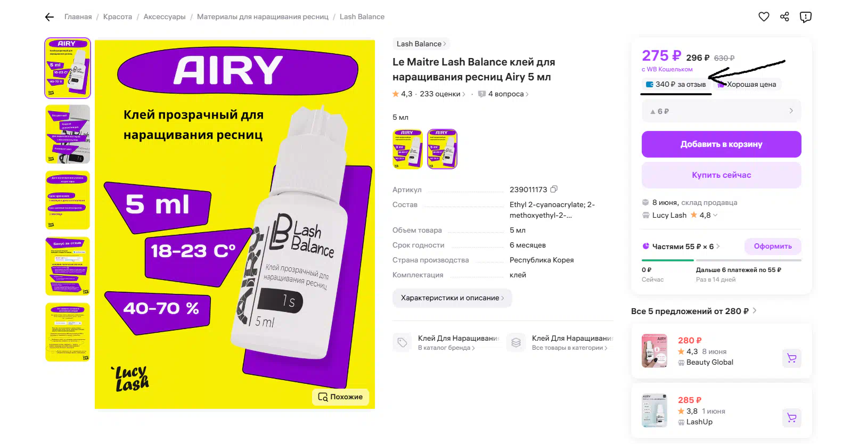Expand seller Lucy Lash rating chevron
The width and height of the screenshot is (867, 444).
click(x=715, y=215)
